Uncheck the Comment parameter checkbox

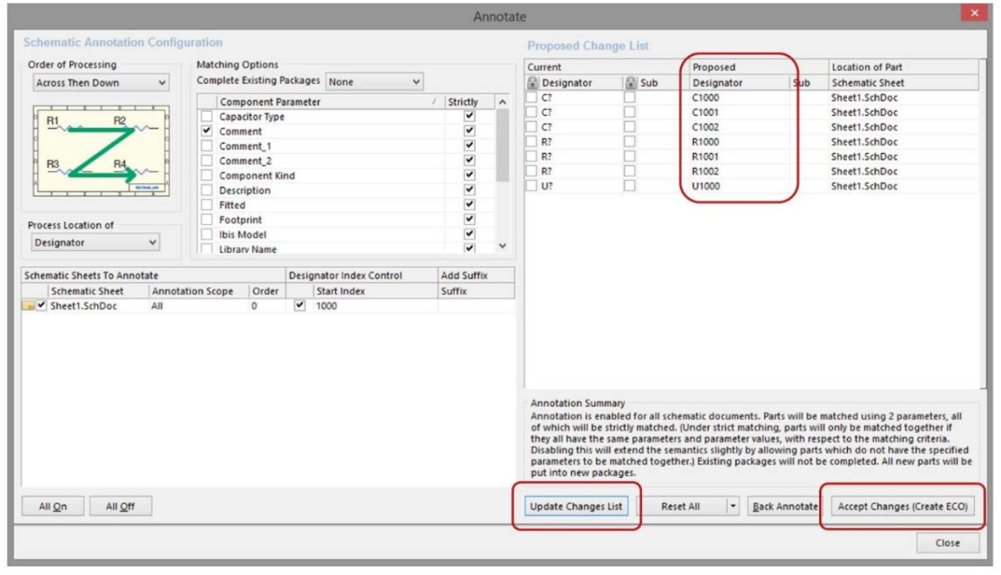click(x=207, y=131)
